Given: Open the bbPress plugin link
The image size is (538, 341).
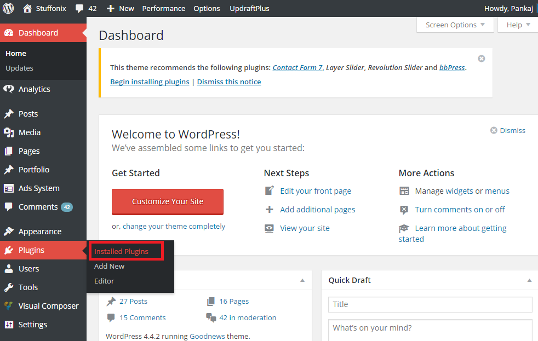Looking at the screenshot, I should (x=452, y=67).
